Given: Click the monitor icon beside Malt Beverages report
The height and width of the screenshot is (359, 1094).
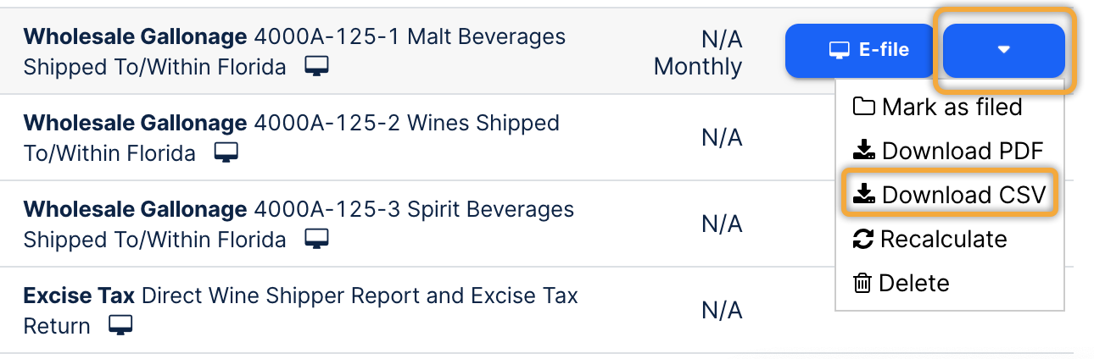Looking at the screenshot, I should point(317,67).
